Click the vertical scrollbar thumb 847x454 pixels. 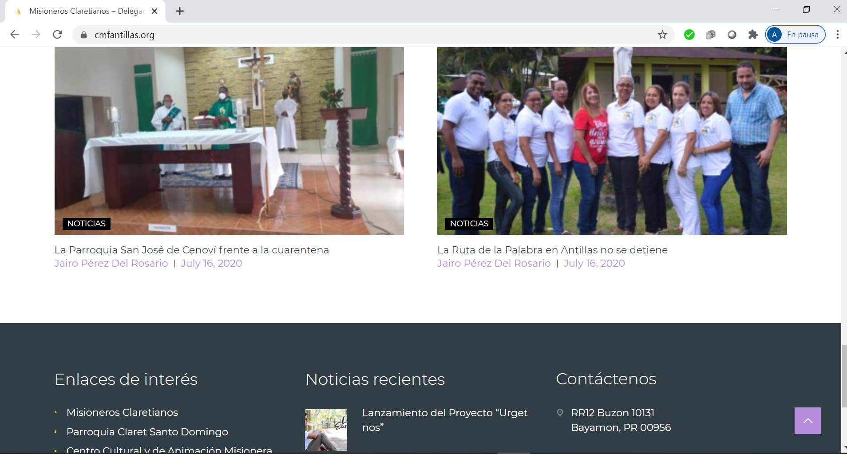tap(844, 376)
